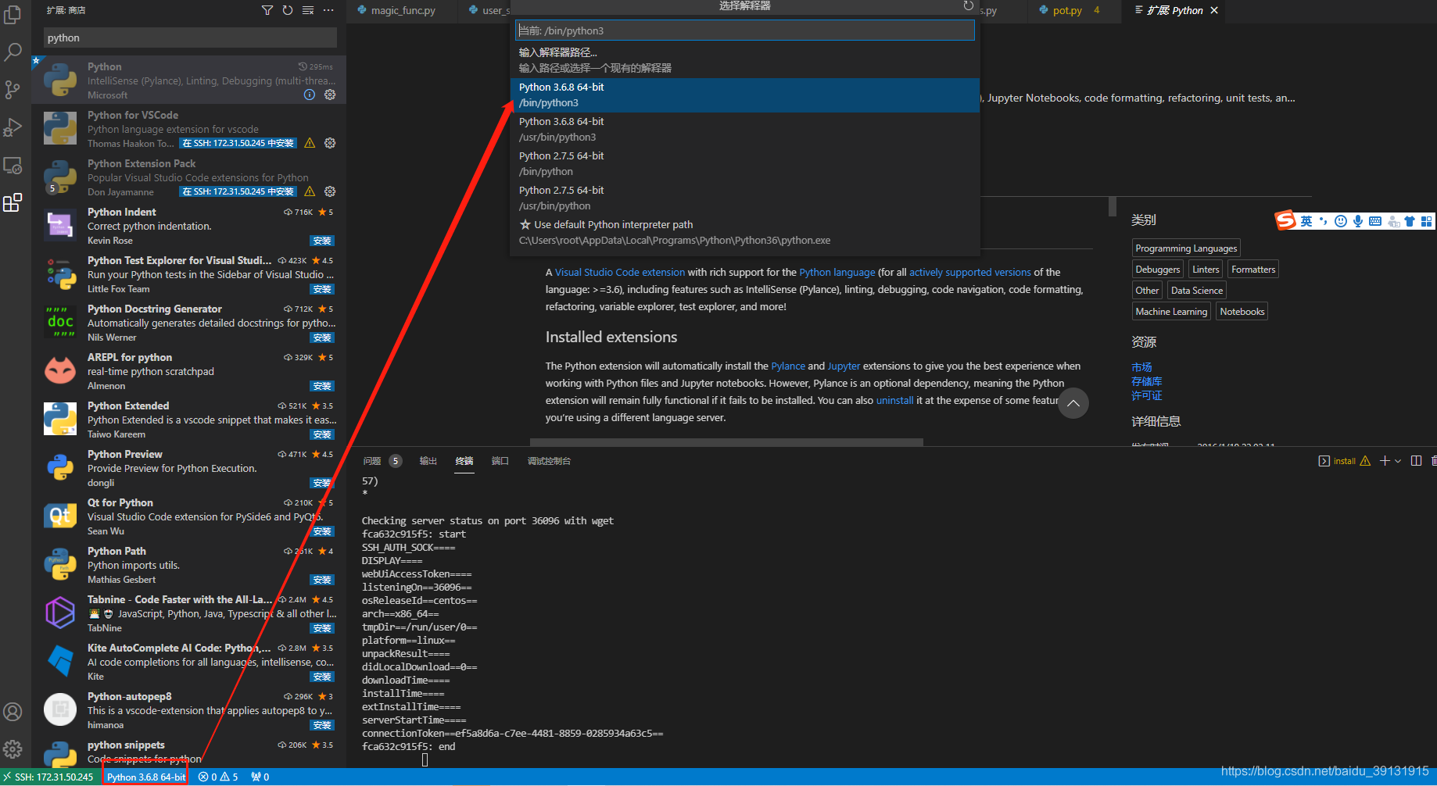Image resolution: width=1437 pixels, height=786 pixels.
Task: Open the Debug Console tab in panel
Action: point(549,461)
